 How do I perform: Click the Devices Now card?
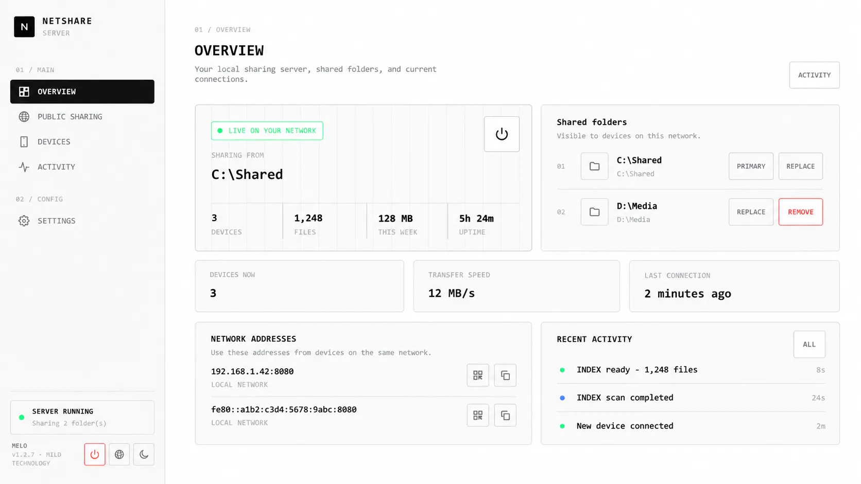tap(299, 286)
